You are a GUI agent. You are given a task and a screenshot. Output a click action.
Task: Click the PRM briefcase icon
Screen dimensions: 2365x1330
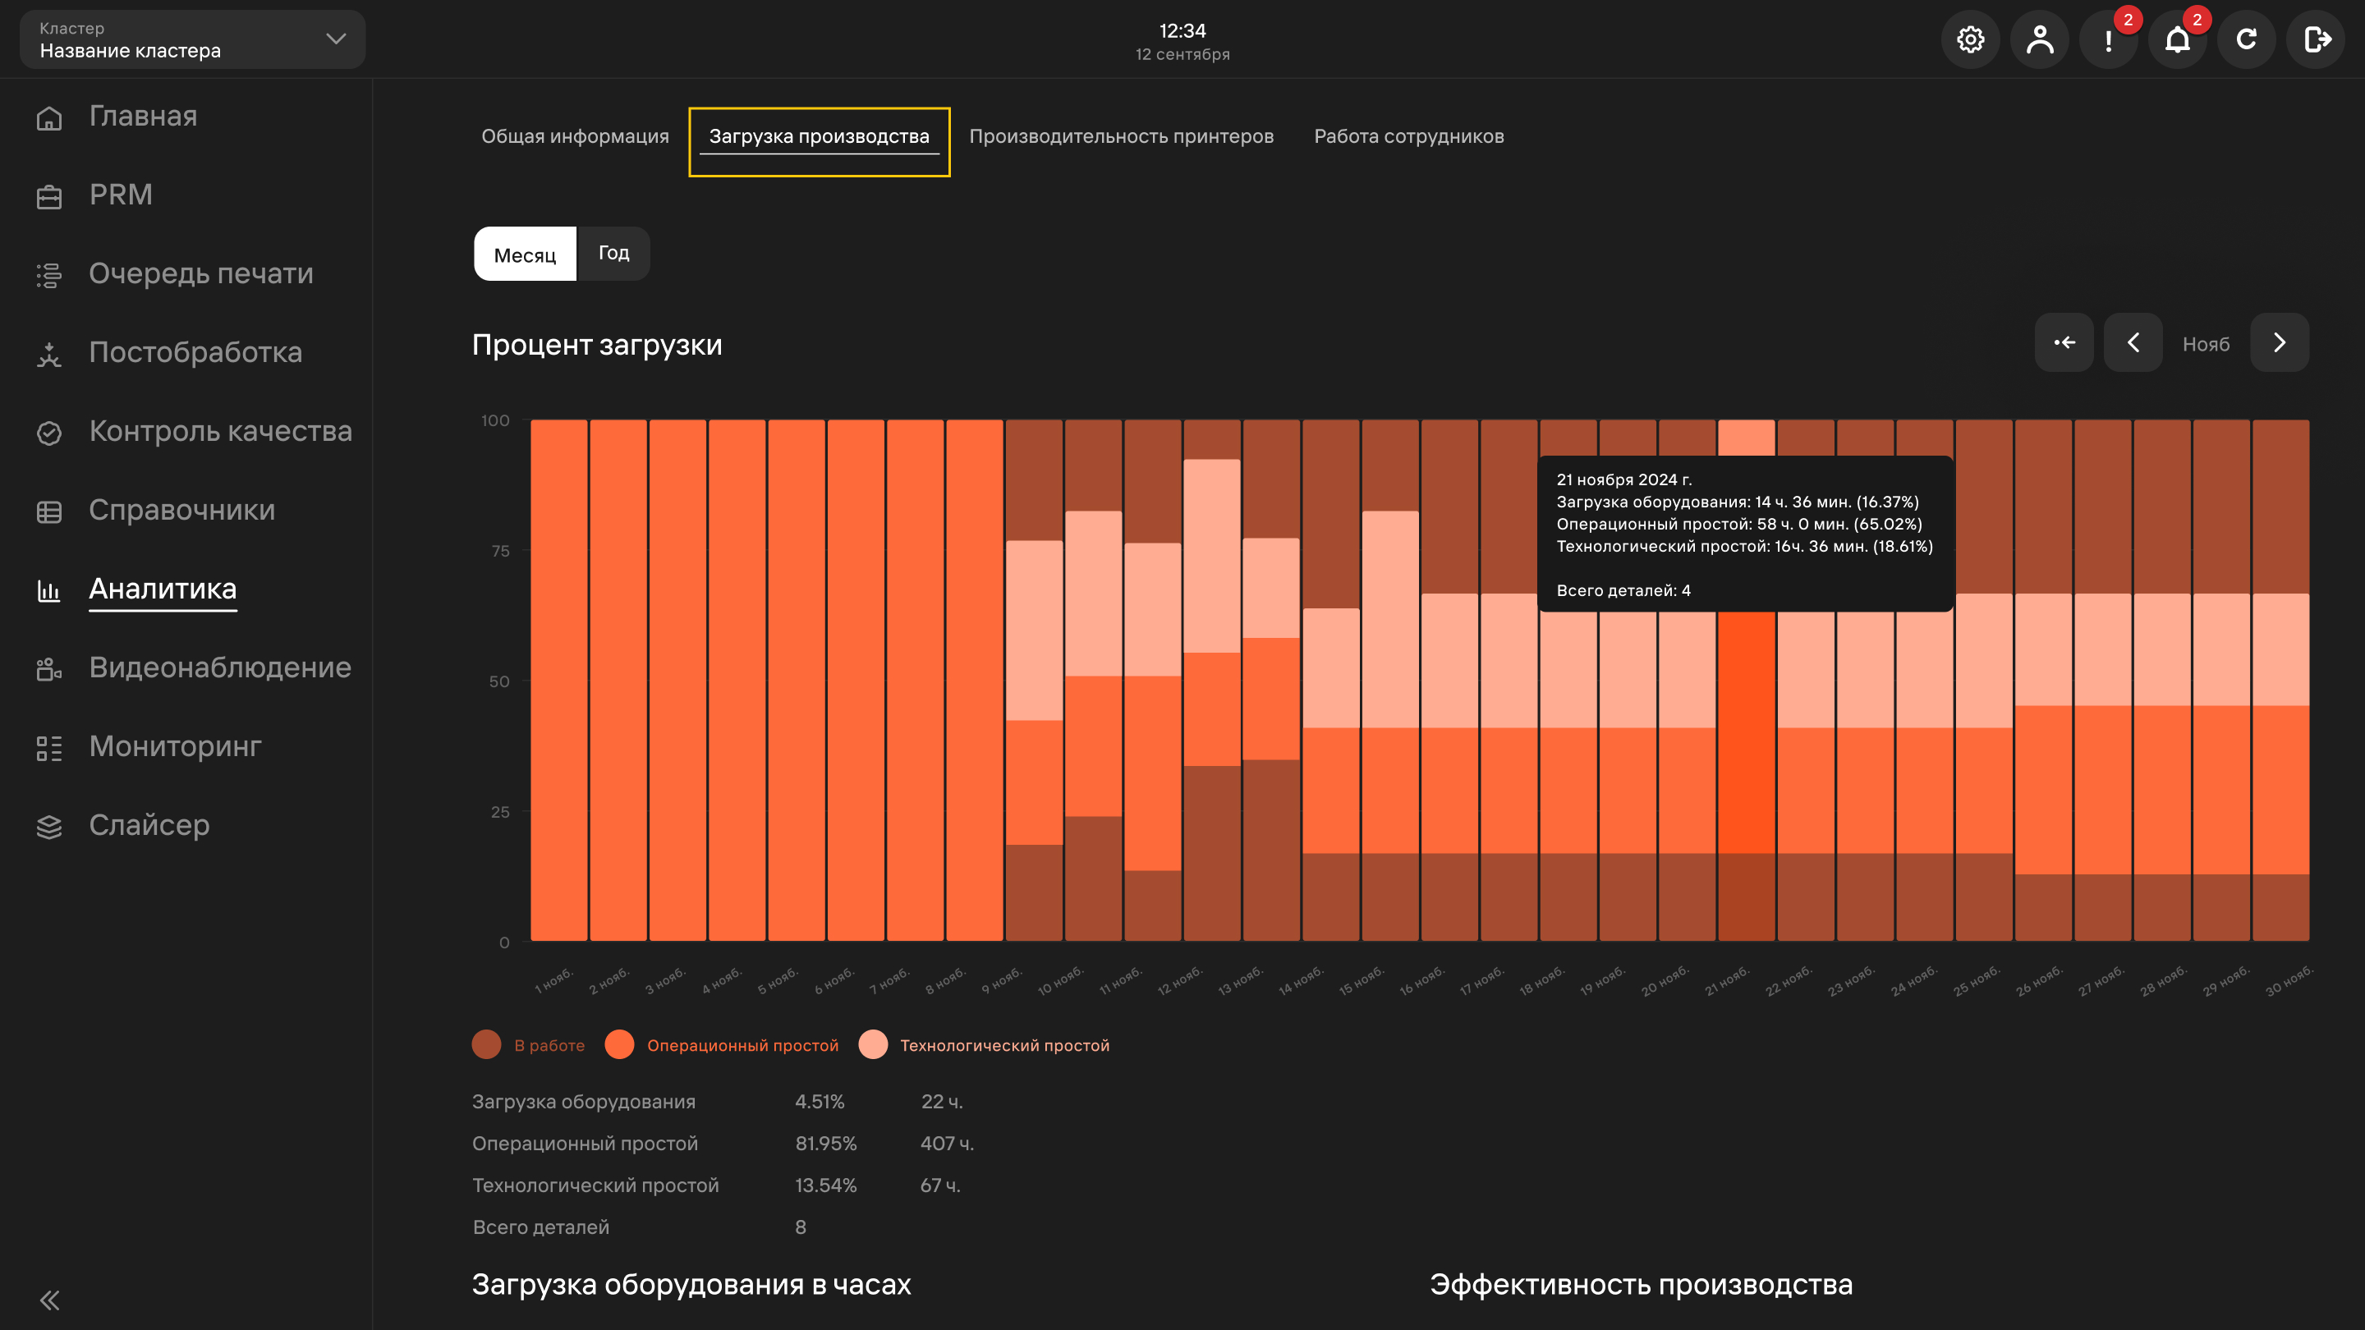pyautogui.click(x=49, y=196)
